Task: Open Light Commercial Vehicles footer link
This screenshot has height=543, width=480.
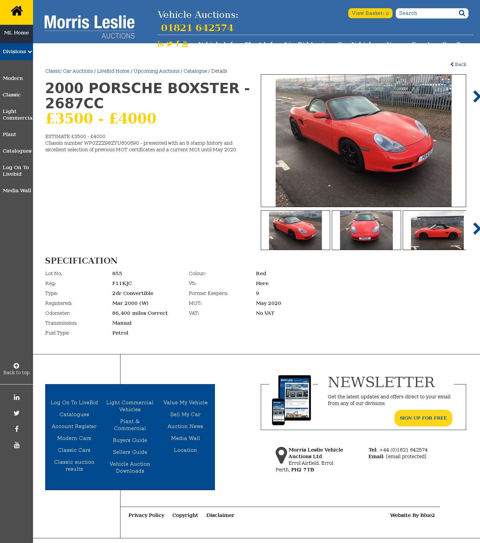Action: point(130,406)
